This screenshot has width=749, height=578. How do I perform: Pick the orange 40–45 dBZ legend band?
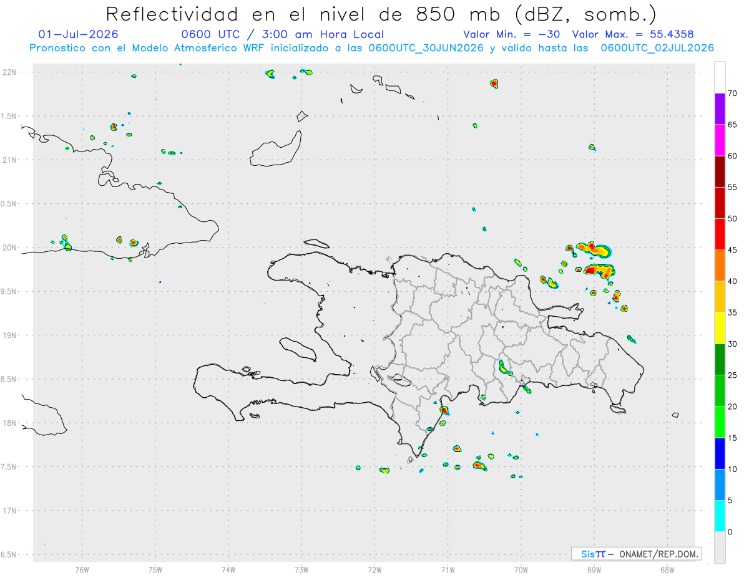click(x=720, y=266)
